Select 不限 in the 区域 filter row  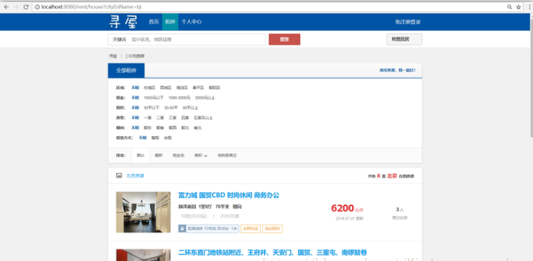[136, 87]
